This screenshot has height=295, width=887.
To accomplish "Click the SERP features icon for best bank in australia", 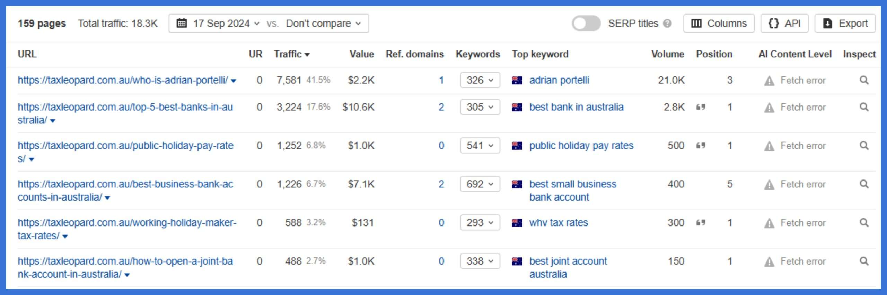I will point(701,107).
